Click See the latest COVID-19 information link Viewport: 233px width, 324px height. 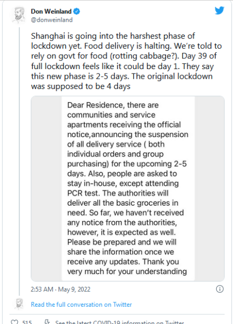tap(120, 322)
